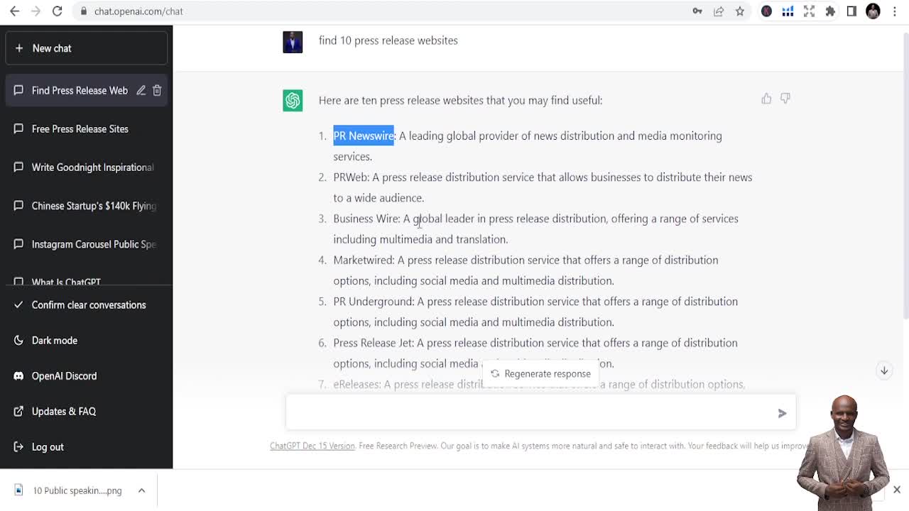The width and height of the screenshot is (909, 511).
Task: Give thumbs down to the response
Action: pos(785,99)
